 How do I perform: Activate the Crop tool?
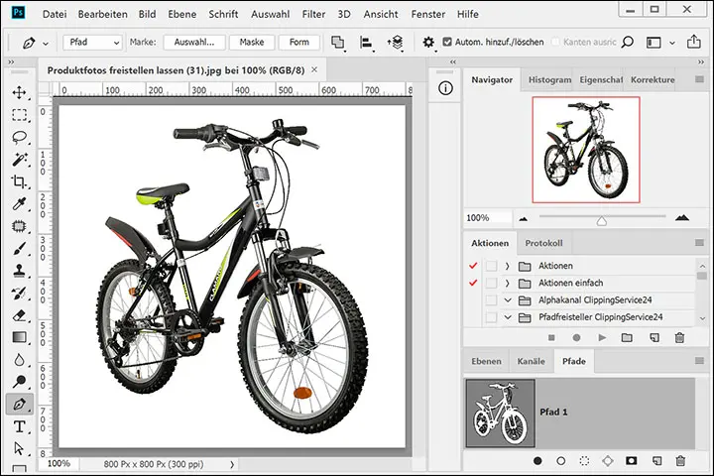pos(19,182)
